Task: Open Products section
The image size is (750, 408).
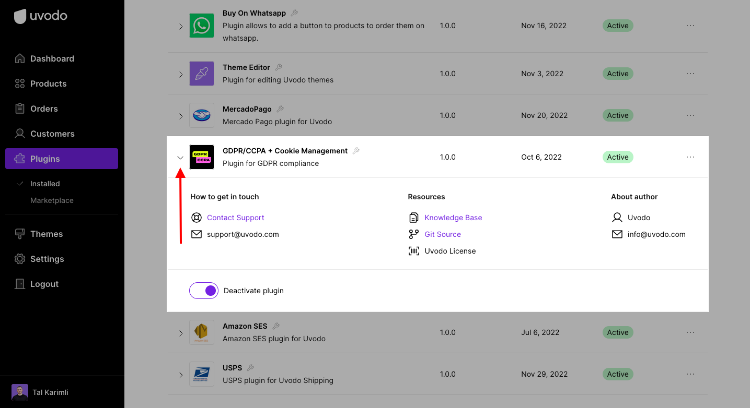Action: [62, 83]
